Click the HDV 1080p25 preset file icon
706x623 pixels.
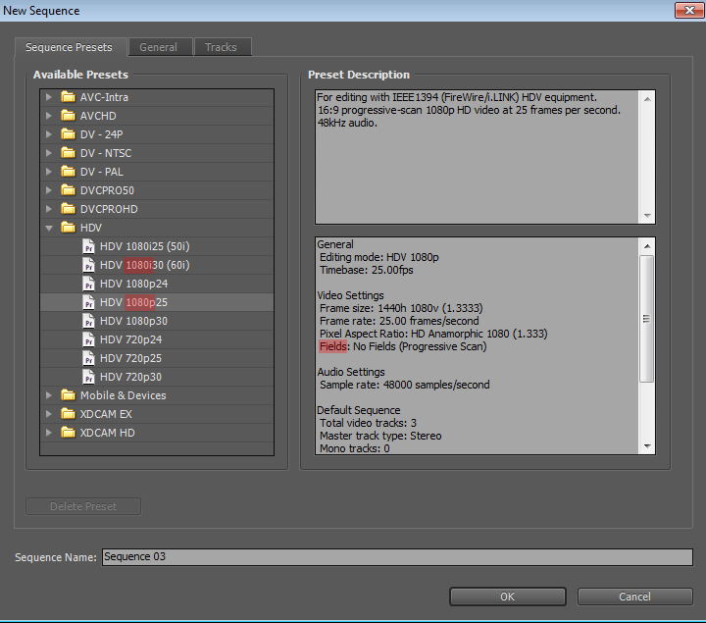[x=88, y=302]
